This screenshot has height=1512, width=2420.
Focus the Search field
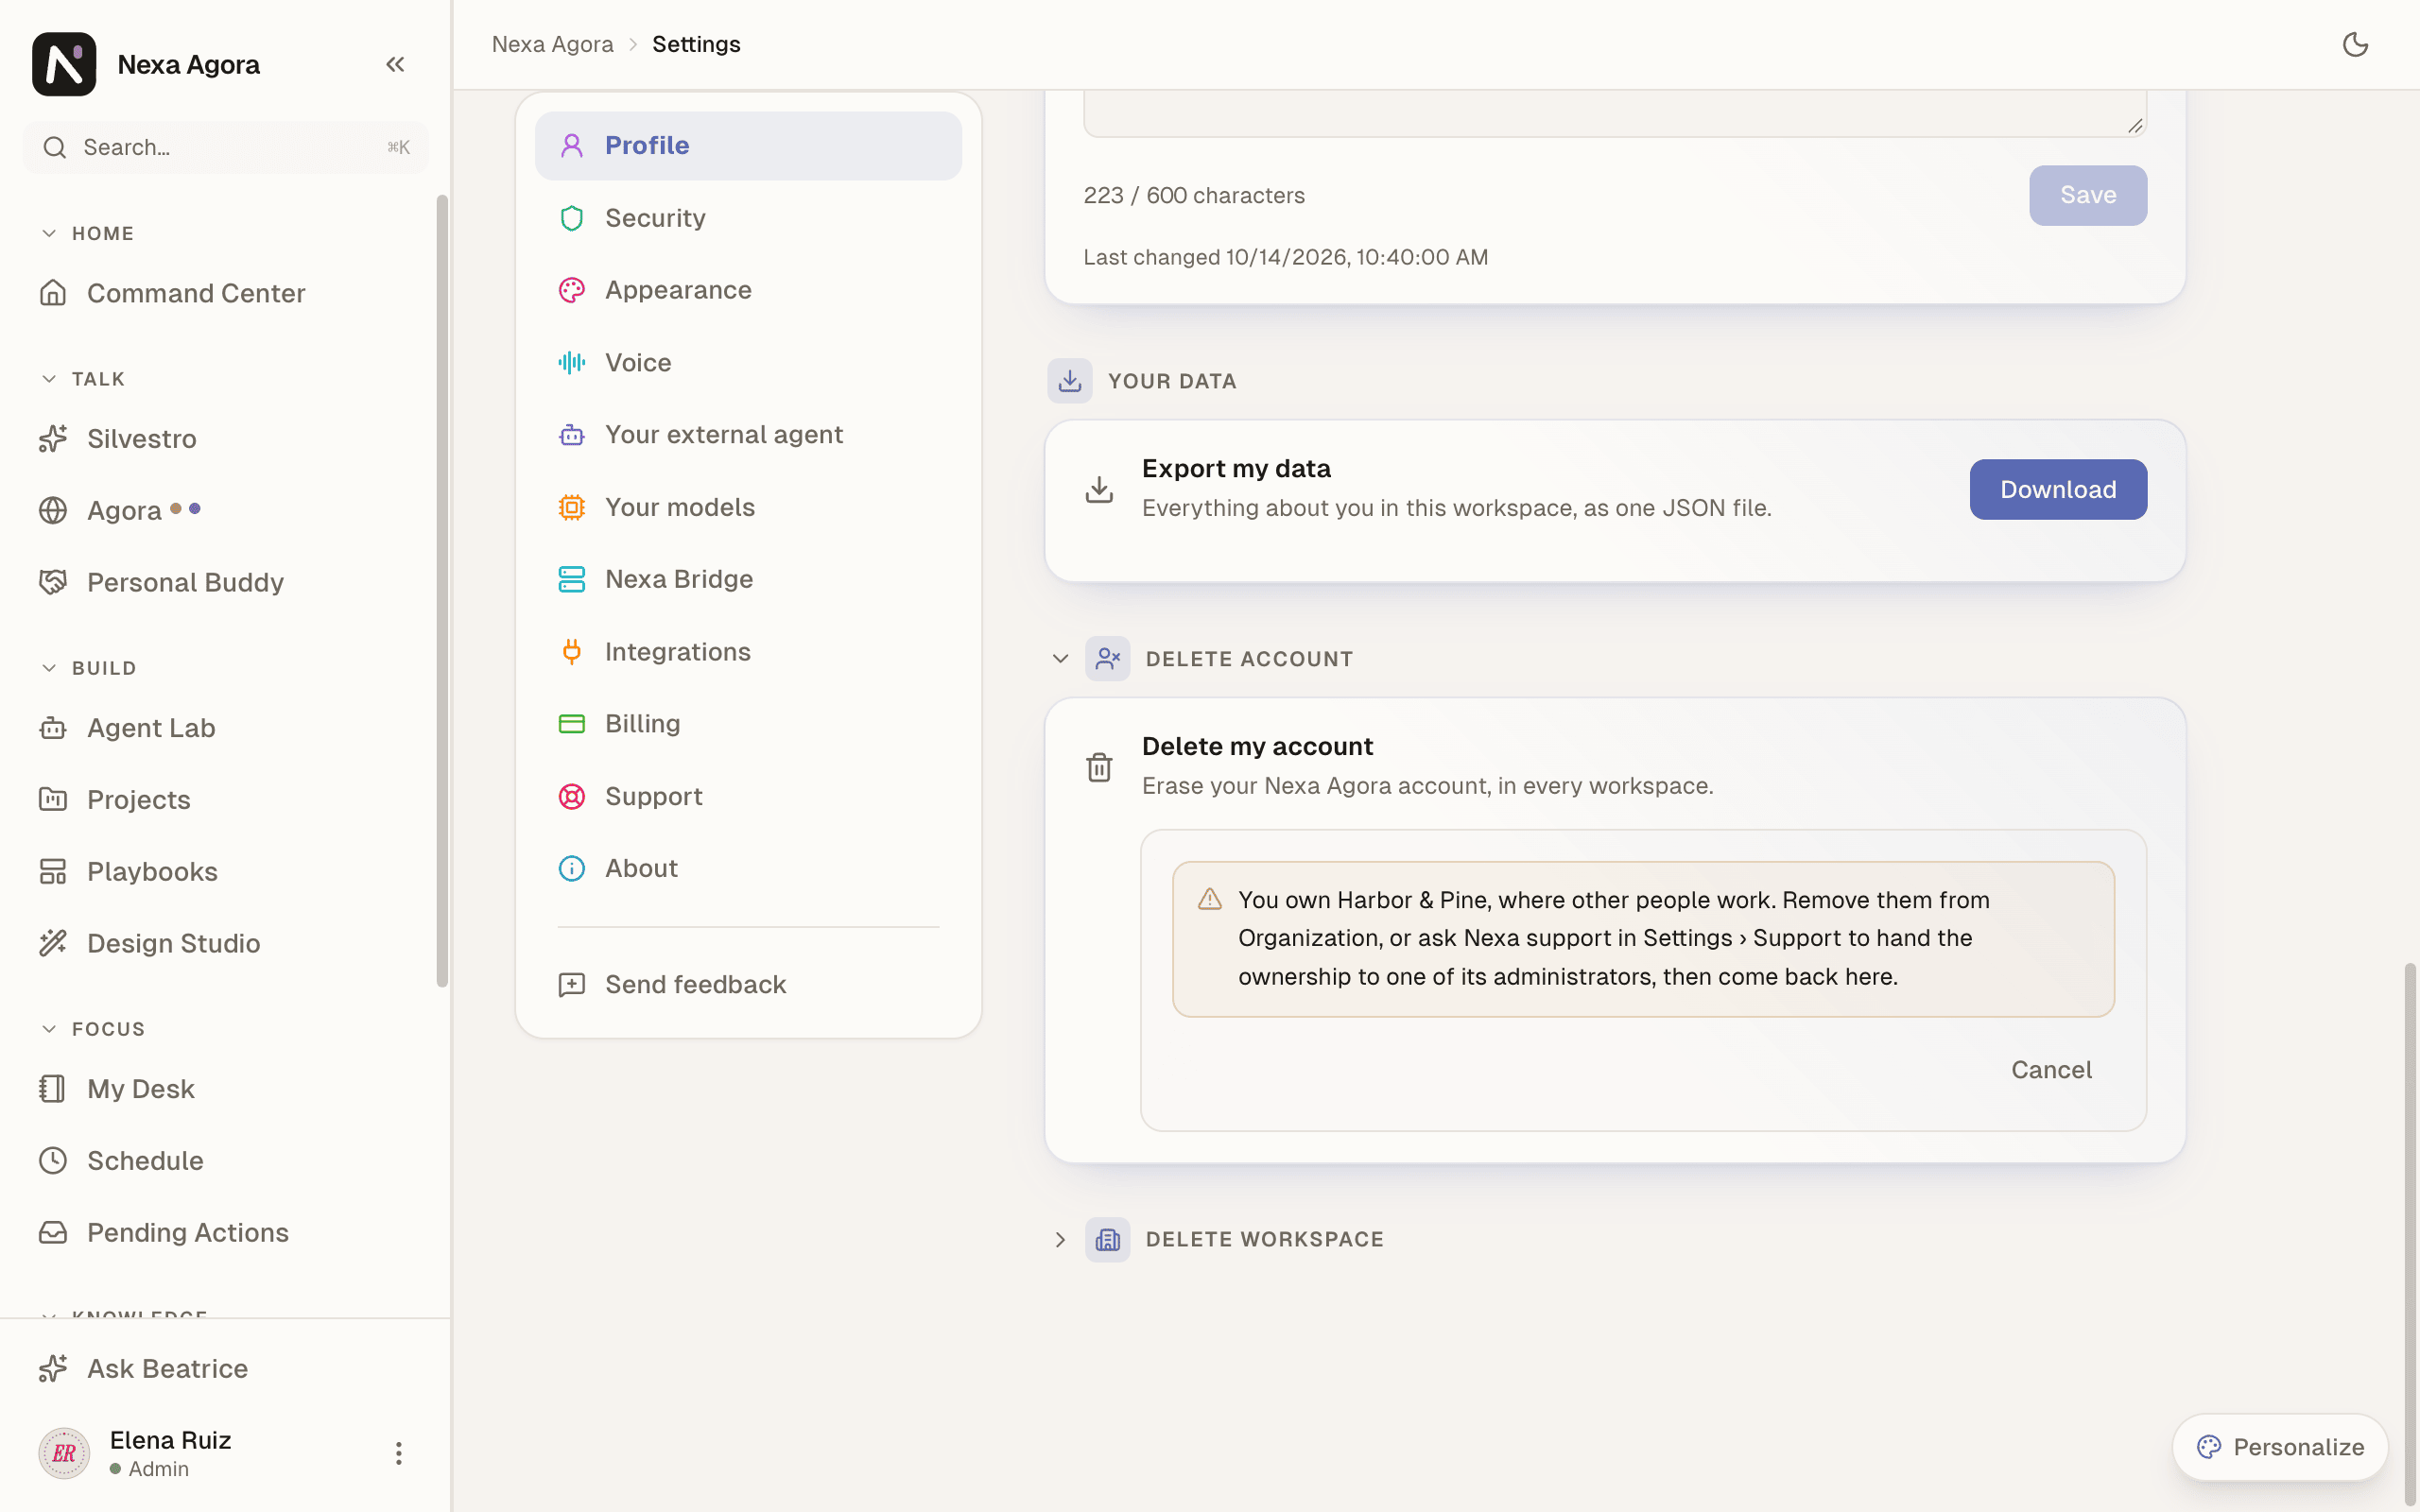coord(226,148)
